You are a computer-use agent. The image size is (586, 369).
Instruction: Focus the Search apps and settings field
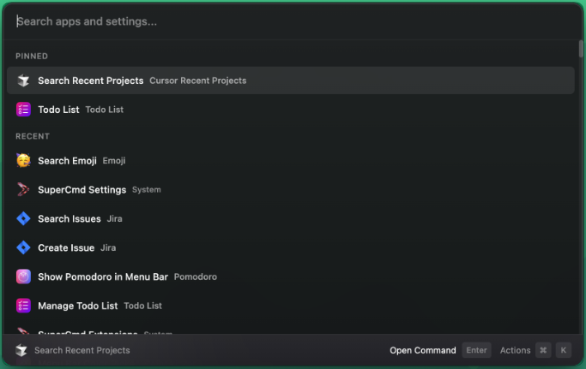click(292, 21)
